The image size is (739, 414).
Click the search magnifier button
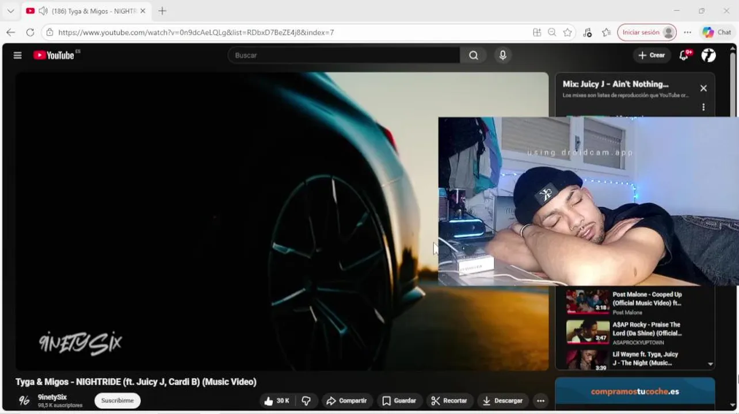(473, 55)
